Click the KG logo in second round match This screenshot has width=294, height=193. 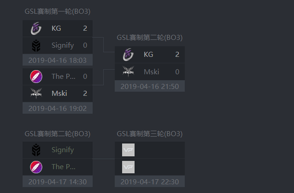point(128,54)
